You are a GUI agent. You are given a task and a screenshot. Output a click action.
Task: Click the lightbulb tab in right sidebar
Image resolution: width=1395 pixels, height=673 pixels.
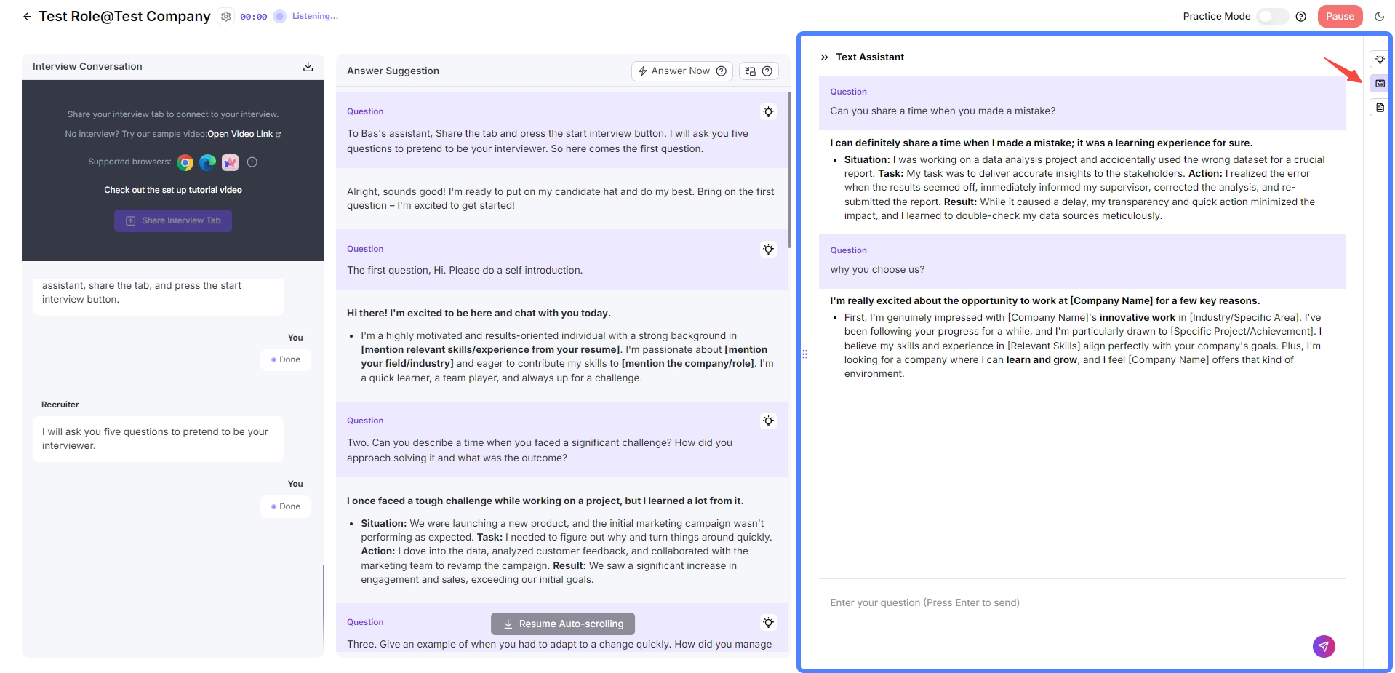pyautogui.click(x=1380, y=59)
